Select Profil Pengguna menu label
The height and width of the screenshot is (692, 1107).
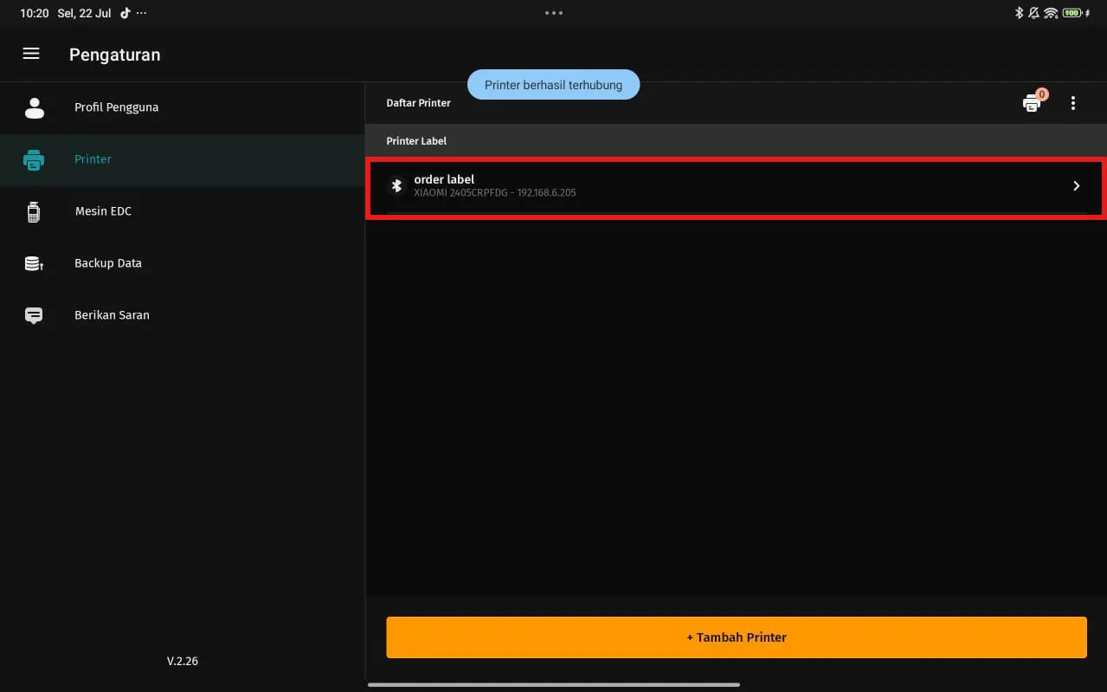[x=116, y=107]
